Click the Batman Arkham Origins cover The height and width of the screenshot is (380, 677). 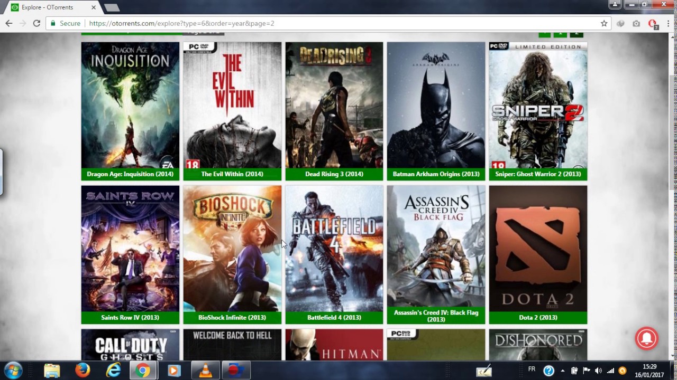tap(436, 105)
